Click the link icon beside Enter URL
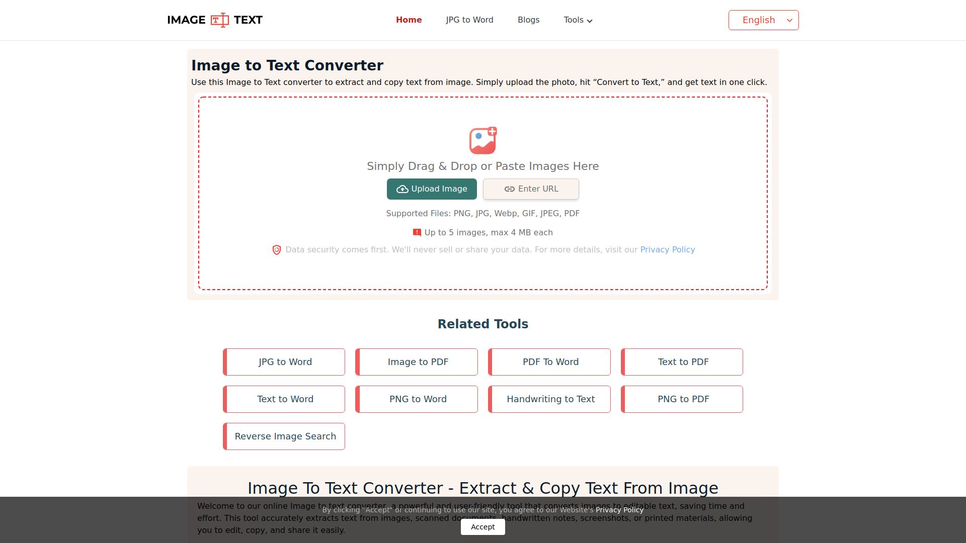The height and width of the screenshot is (543, 966). click(x=509, y=189)
